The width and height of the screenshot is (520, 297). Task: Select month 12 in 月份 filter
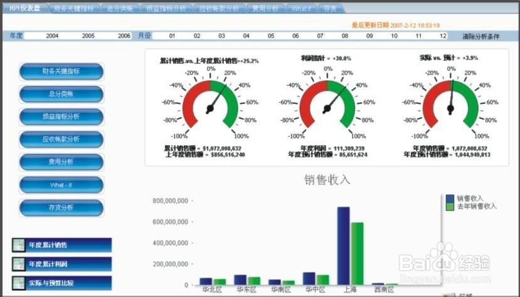(x=443, y=36)
